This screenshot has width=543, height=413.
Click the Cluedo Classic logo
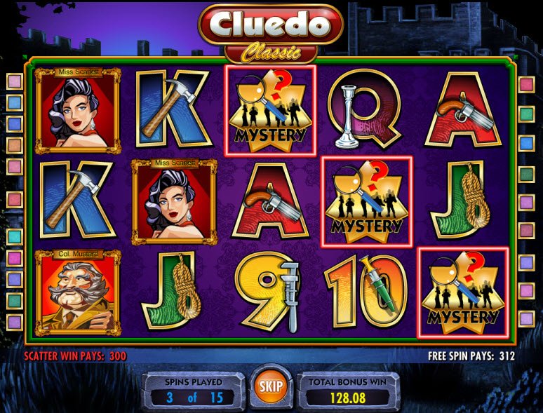click(x=271, y=34)
